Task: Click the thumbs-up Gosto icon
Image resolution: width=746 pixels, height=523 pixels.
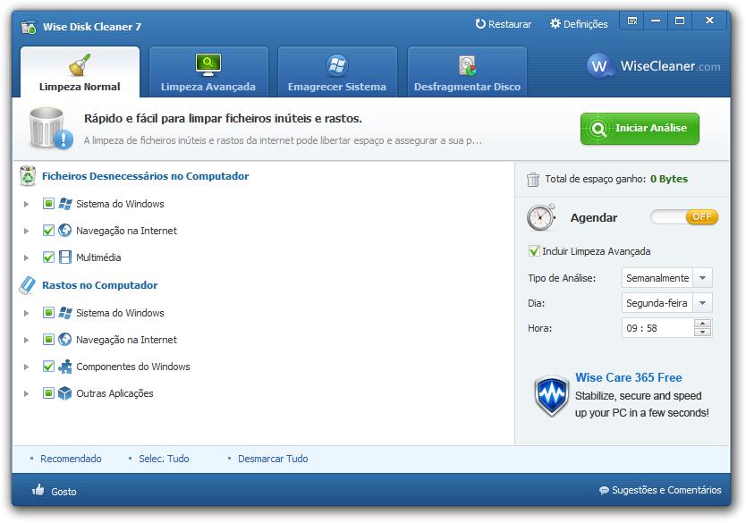Action: pos(38,489)
